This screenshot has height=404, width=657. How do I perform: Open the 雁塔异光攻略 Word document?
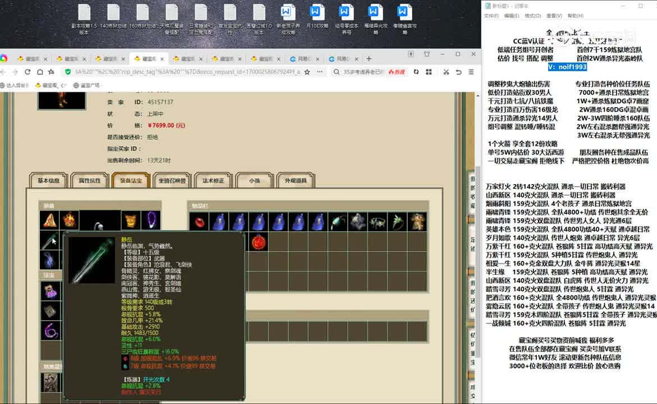point(376,19)
